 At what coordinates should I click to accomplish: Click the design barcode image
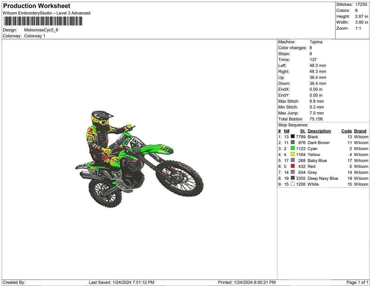click(43, 21)
